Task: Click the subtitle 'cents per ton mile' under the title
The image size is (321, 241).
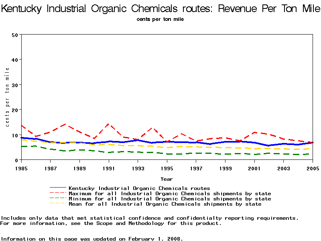Action: 160,19
